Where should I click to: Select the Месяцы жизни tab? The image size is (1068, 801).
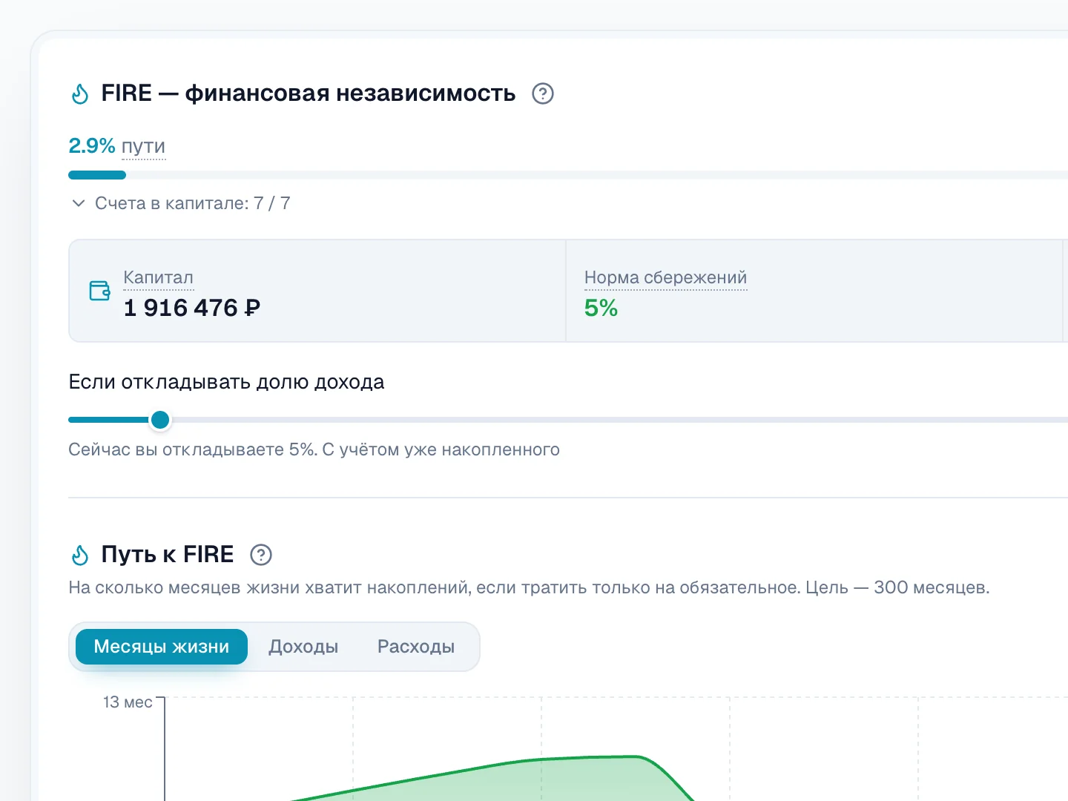point(162,647)
